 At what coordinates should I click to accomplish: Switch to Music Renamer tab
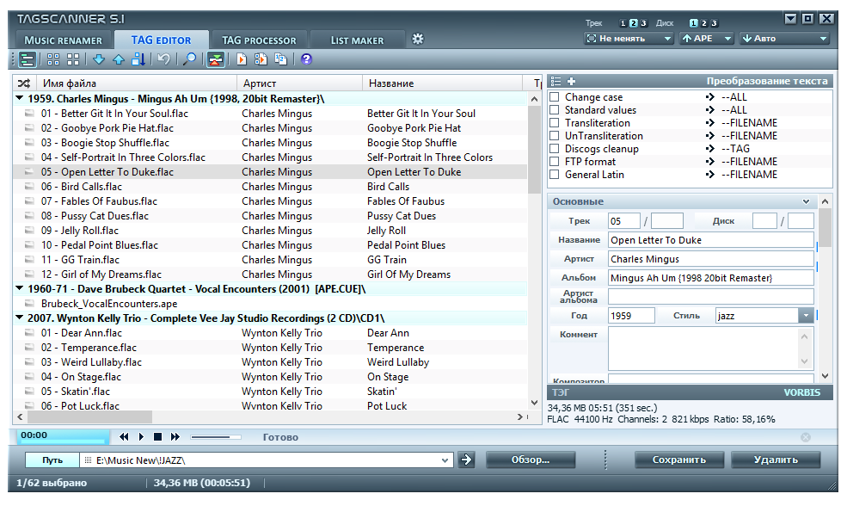pyautogui.click(x=63, y=40)
